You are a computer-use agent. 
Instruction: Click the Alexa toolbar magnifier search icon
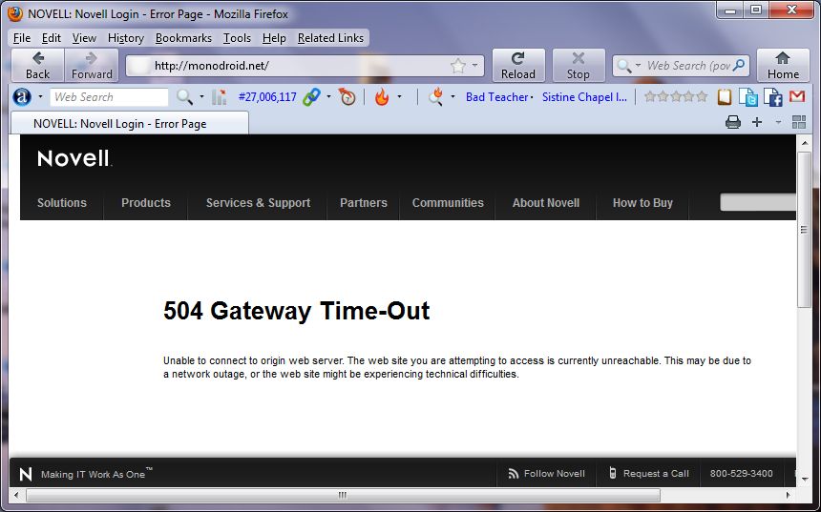click(184, 96)
